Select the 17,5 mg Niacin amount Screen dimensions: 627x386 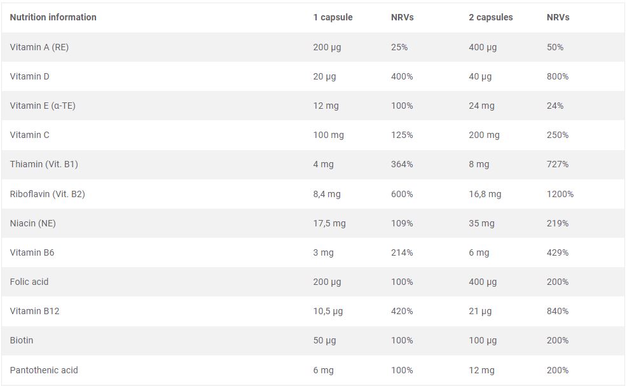[x=329, y=224]
